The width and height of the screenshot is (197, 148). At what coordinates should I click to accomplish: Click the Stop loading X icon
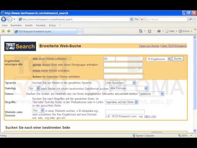[x=142, y=19]
